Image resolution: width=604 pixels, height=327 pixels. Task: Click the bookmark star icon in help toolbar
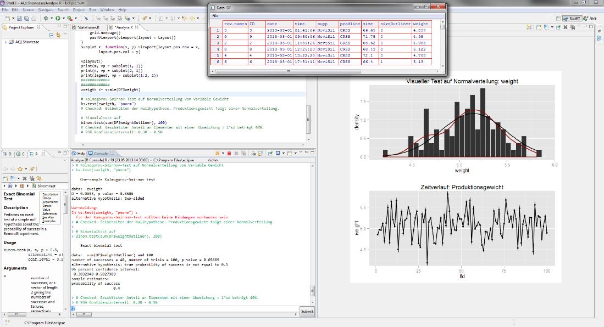20,169
